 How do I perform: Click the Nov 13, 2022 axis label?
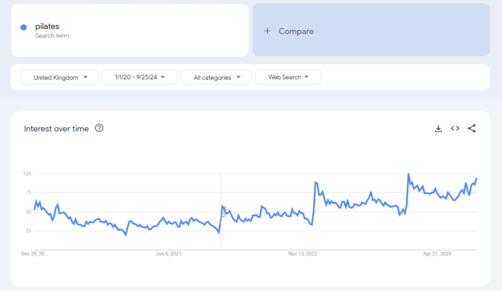303,254
